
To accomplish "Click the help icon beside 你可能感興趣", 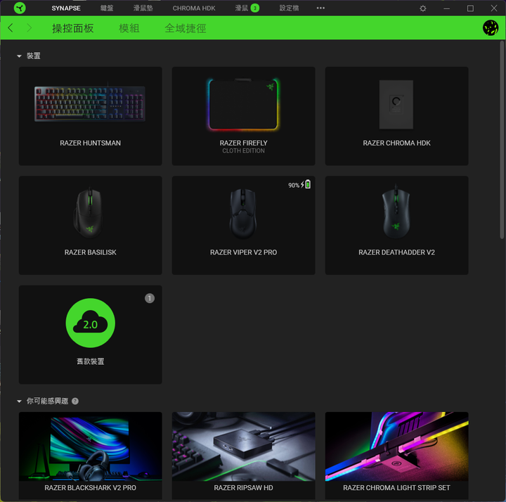I will coord(75,401).
